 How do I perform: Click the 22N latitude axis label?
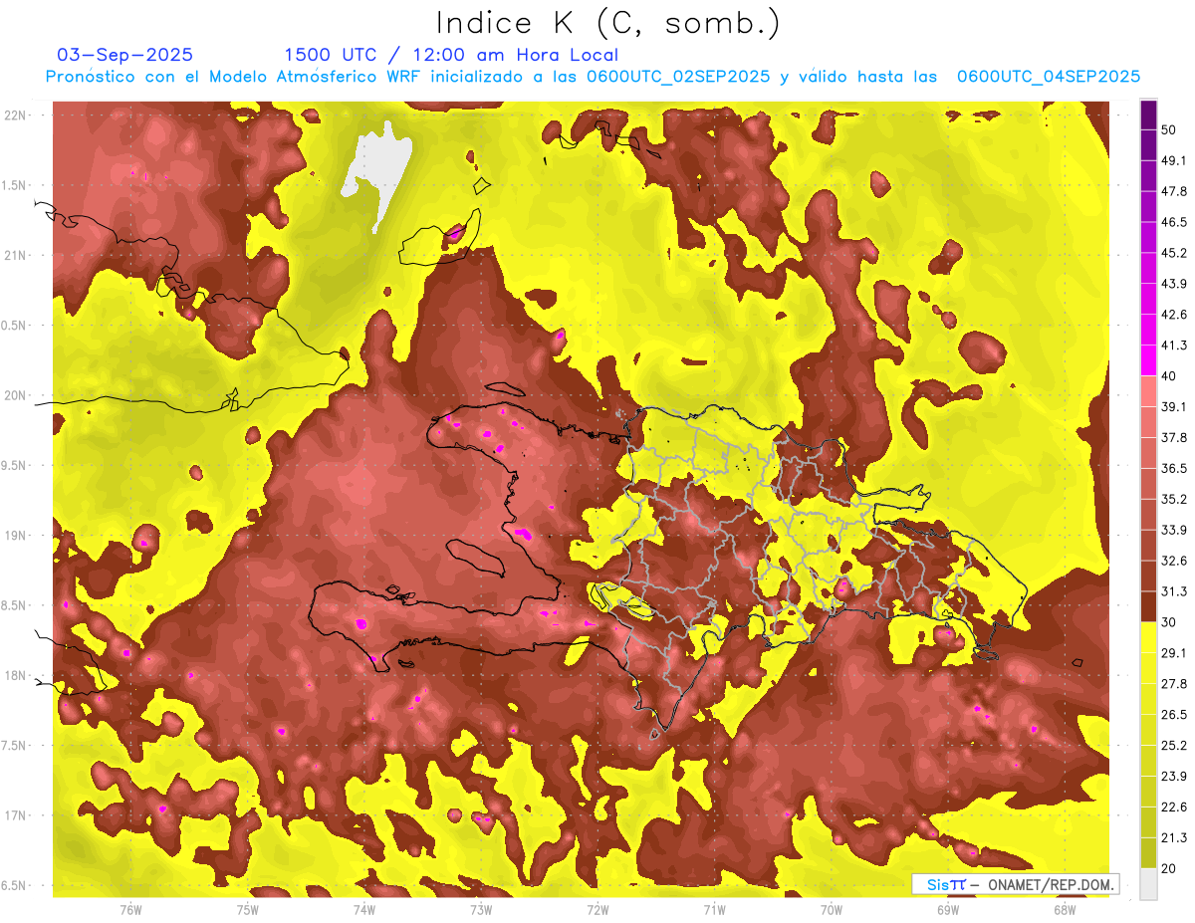(17, 115)
